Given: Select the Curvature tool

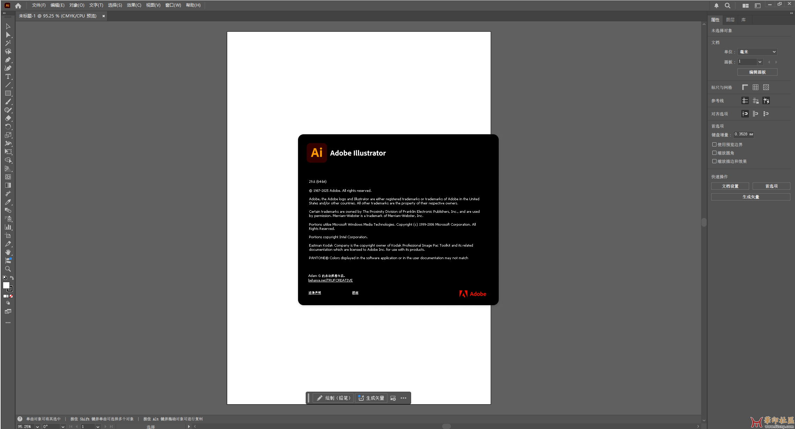Looking at the screenshot, I should point(8,68).
